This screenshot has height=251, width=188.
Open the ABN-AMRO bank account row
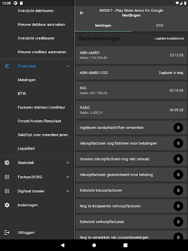(x=131, y=55)
